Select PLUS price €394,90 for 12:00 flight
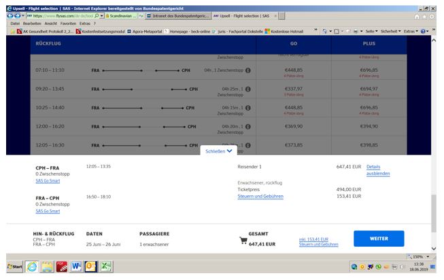The width and height of the screenshot is (444, 280). [x=369, y=126]
